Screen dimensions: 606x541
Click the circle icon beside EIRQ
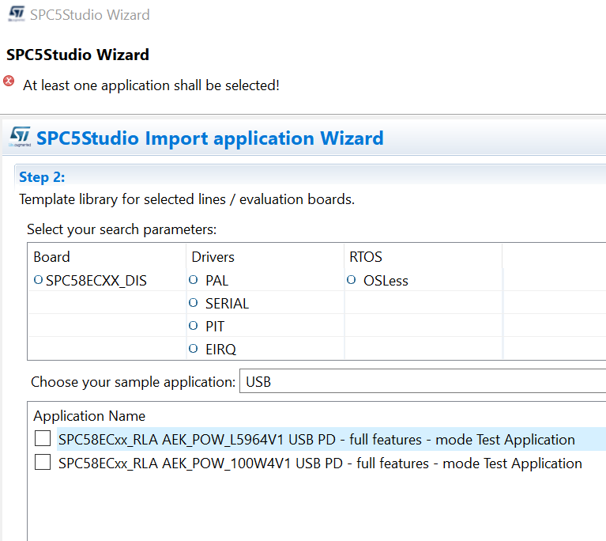coord(194,349)
